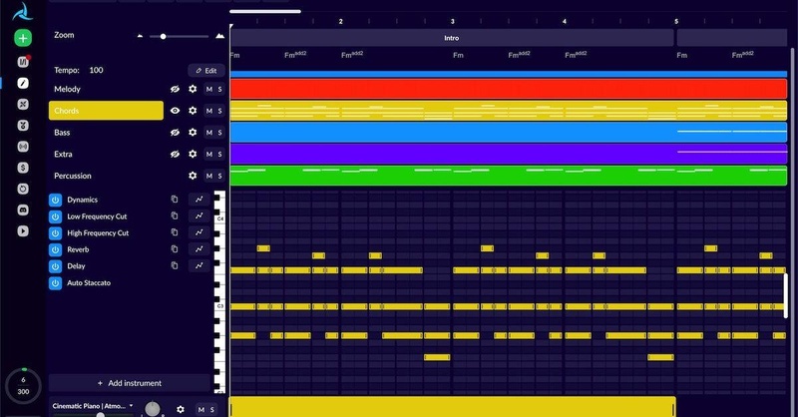Click the dollar sign billing icon
This screenshot has height=417, width=798.
click(x=22, y=168)
